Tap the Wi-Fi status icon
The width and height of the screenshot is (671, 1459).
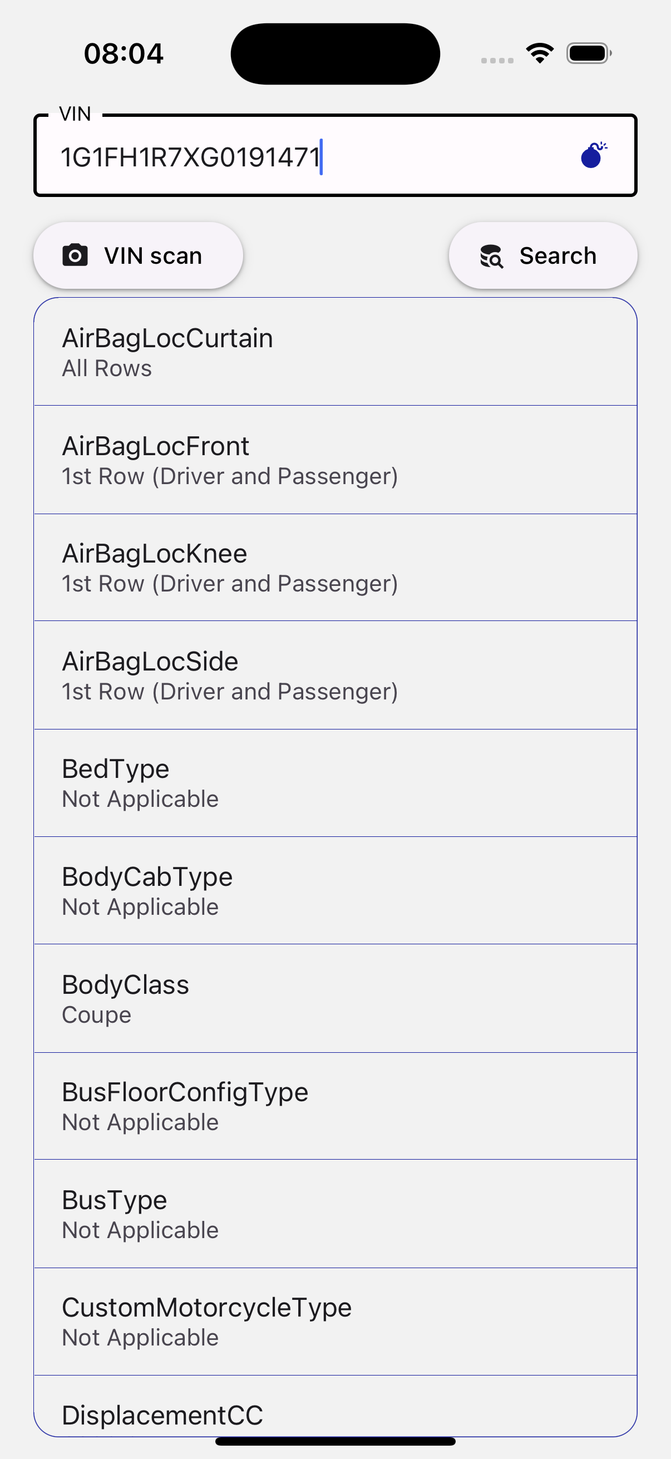point(540,53)
